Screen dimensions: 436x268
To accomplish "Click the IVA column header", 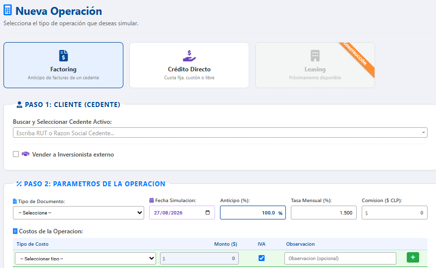I will (x=262, y=244).
